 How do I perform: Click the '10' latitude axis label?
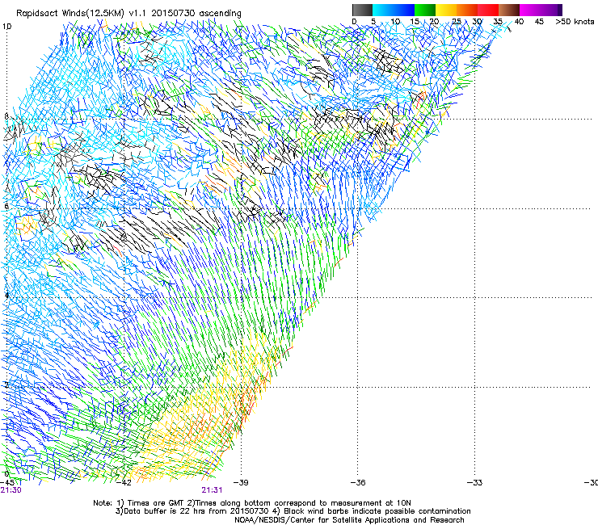(x=6, y=27)
